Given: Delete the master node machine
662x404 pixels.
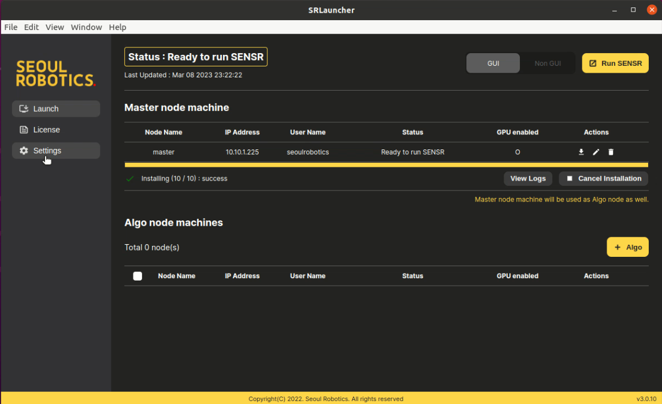Looking at the screenshot, I should [611, 152].
